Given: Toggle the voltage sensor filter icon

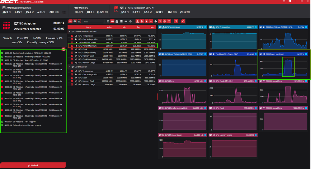Looking at the screenshot, I should pos(142,21).
